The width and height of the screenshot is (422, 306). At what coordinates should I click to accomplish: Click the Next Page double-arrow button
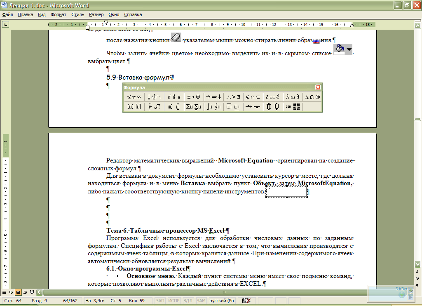pyautogui.click(x=417, y=285)
